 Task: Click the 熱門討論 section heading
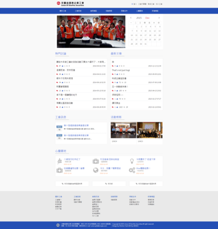[x=61, y=54]
